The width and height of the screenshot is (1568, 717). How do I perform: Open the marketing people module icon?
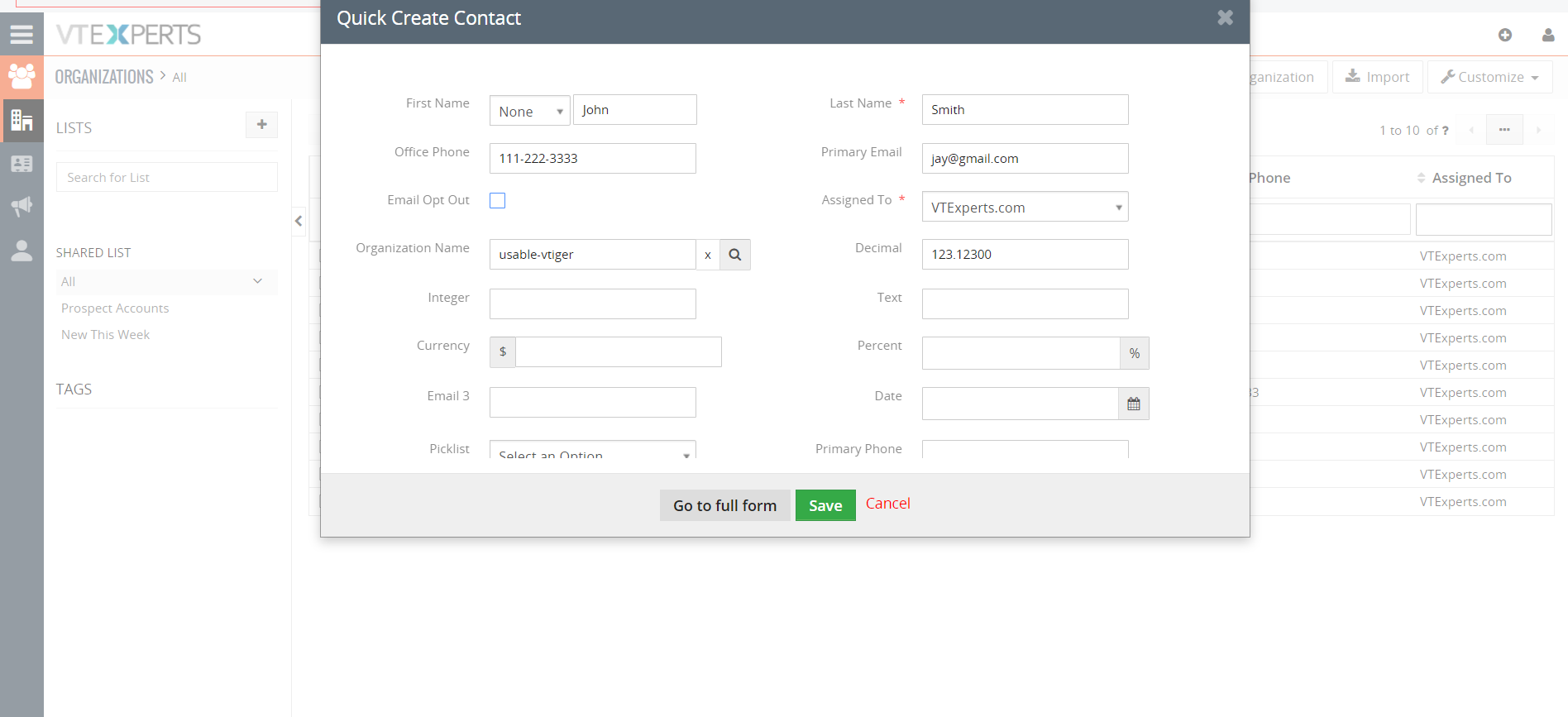click(22, 77)
